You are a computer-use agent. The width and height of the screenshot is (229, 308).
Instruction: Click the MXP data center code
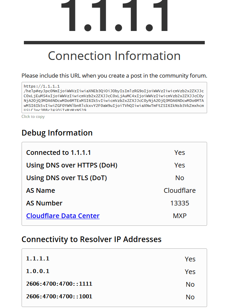click(180, 216)
